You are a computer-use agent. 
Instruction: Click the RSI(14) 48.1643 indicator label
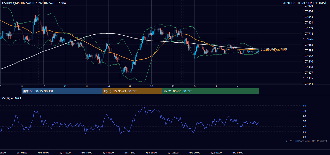pyautogui.click(x=12, y=98)
